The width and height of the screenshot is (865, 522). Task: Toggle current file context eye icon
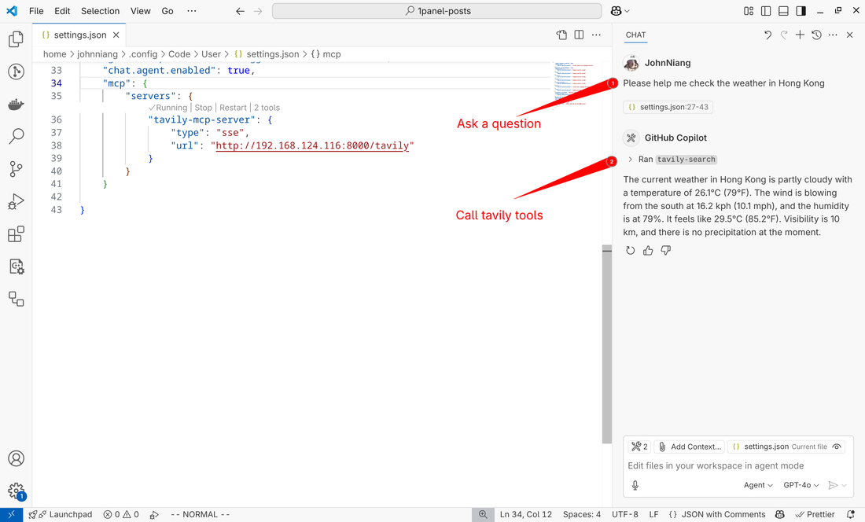837,447
